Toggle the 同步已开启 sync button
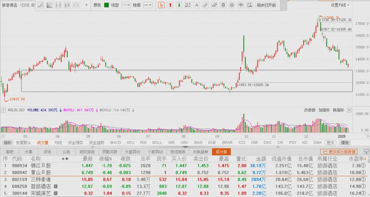370x197 pixels. click(266, 5)
